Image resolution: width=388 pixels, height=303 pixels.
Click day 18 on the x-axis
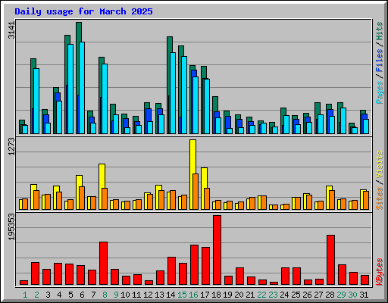(x=216, y=295)
